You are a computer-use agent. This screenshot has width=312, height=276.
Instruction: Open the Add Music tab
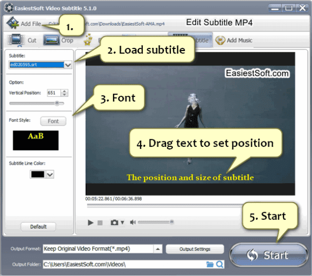pyautogui.click(x=234, y=40)
